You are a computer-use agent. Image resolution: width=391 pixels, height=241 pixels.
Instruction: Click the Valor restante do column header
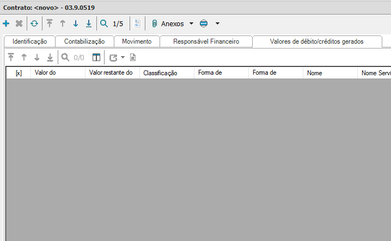click(111, 73)
